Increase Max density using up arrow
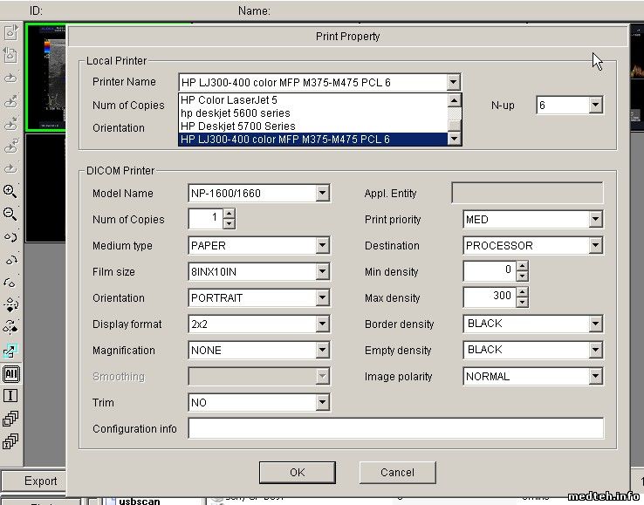This screenshot has width=644, height=505. pos(522,293)
